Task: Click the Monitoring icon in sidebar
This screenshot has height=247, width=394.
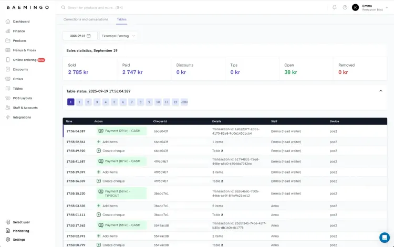Action: click(x=8, y=231)
